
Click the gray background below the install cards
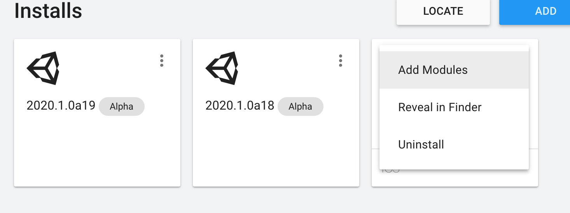[x=272, y=200]
